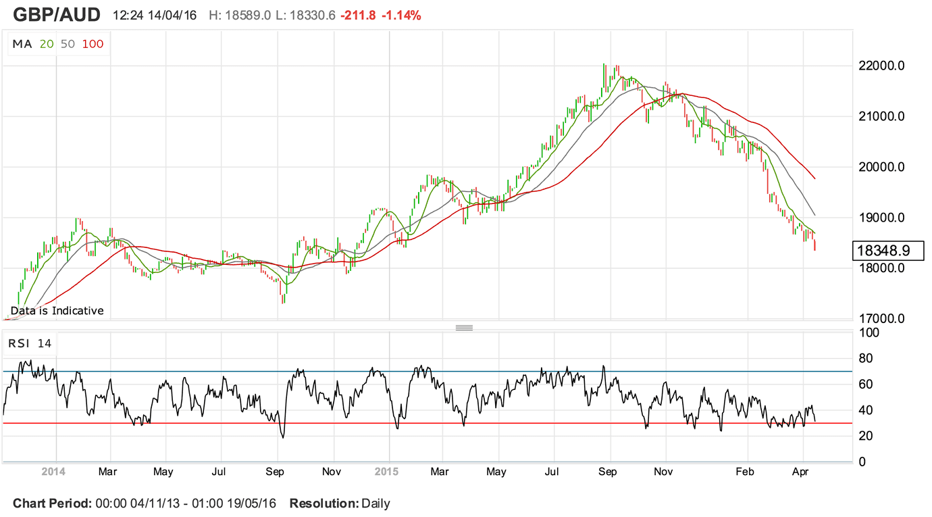This screenshot has height=517, width=932.
Task: Click the Data is Indicative notice
Action: (57, 311)
